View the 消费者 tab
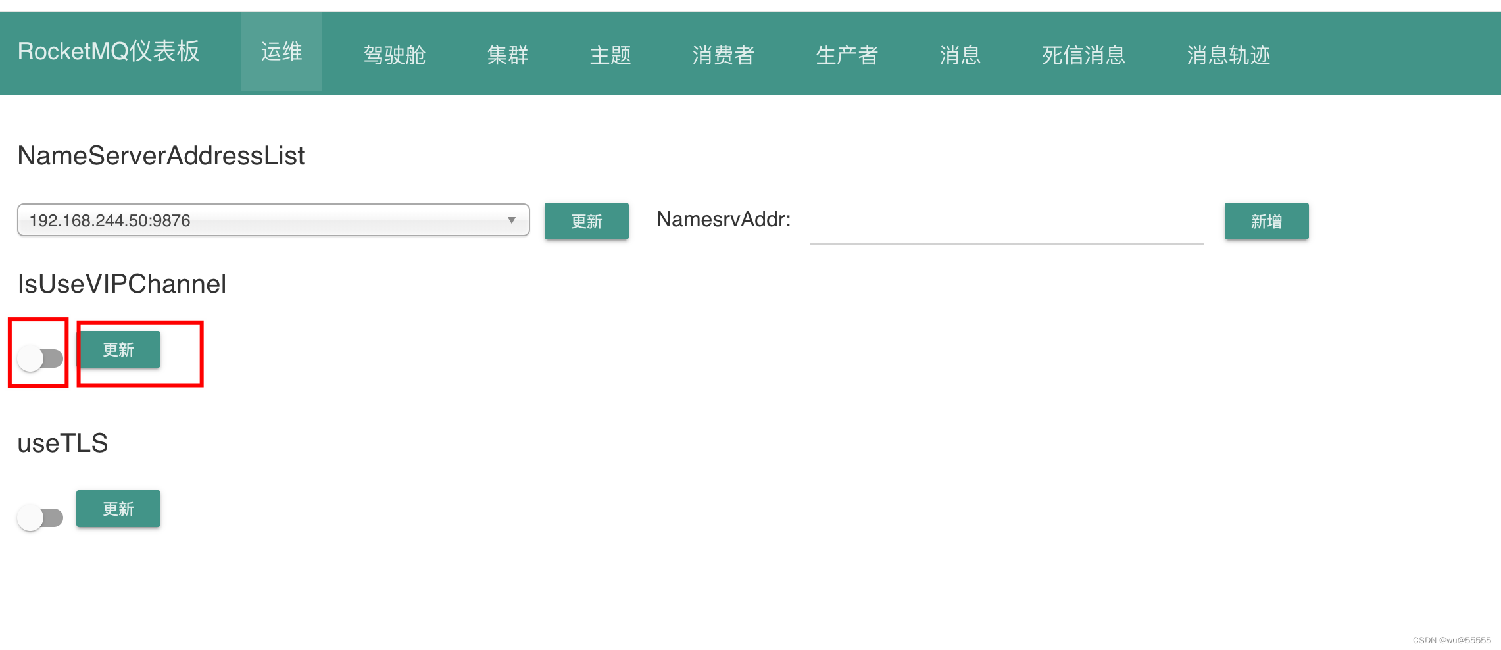 (x=724, y=55)
